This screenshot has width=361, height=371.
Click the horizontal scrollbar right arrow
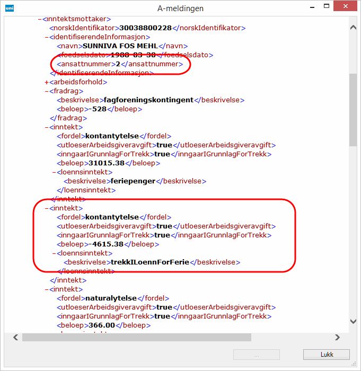(337, 337)
